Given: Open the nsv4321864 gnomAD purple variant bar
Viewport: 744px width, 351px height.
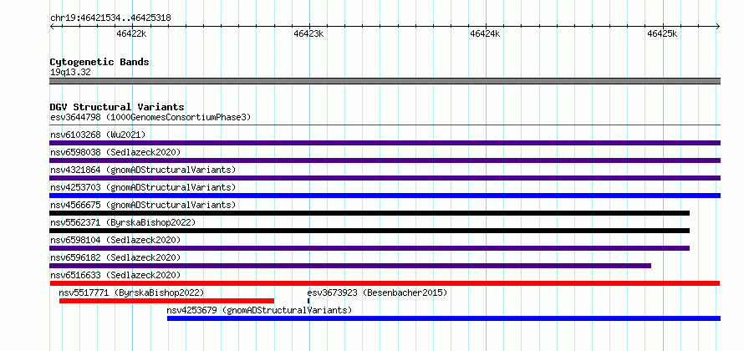Looking at the screenshot, I should coord(385,178).
